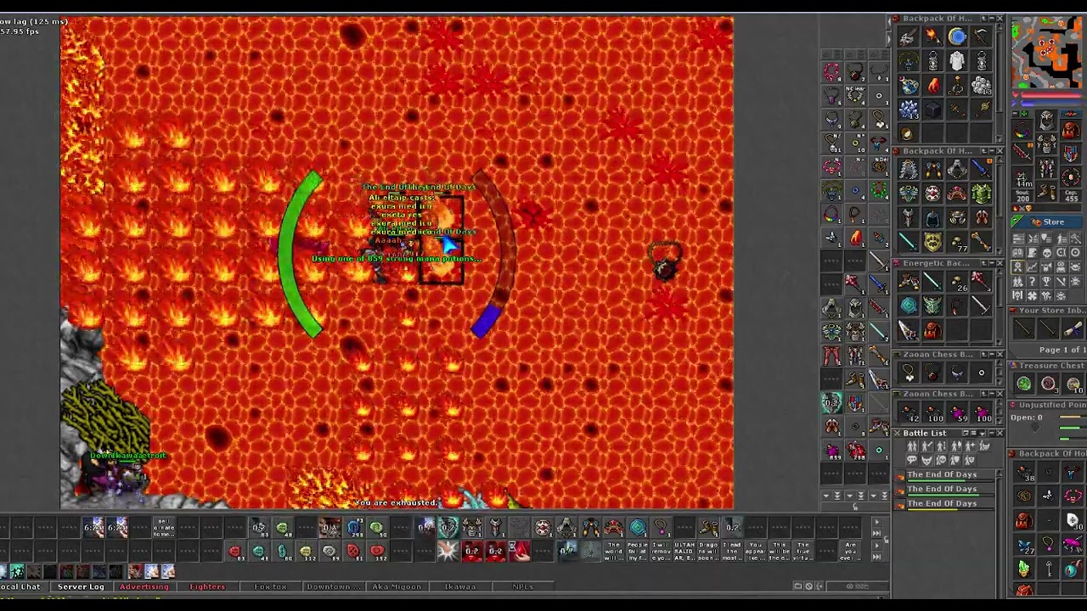
Task: Open the skull icon in the control panel
Action: point(1047,253)
